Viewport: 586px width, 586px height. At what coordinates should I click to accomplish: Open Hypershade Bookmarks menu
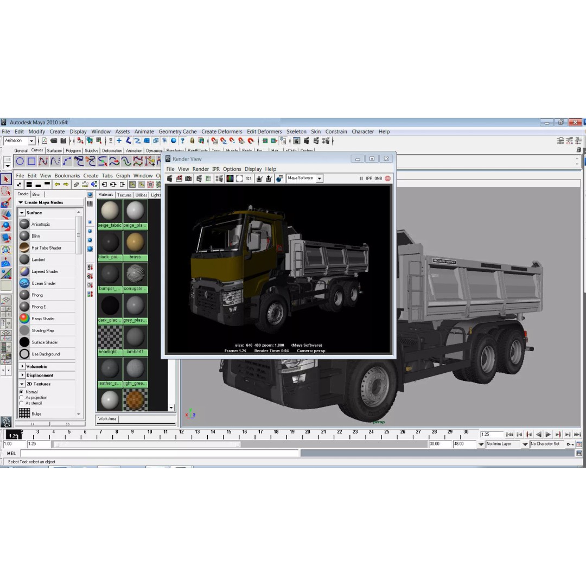coord(67,176)
